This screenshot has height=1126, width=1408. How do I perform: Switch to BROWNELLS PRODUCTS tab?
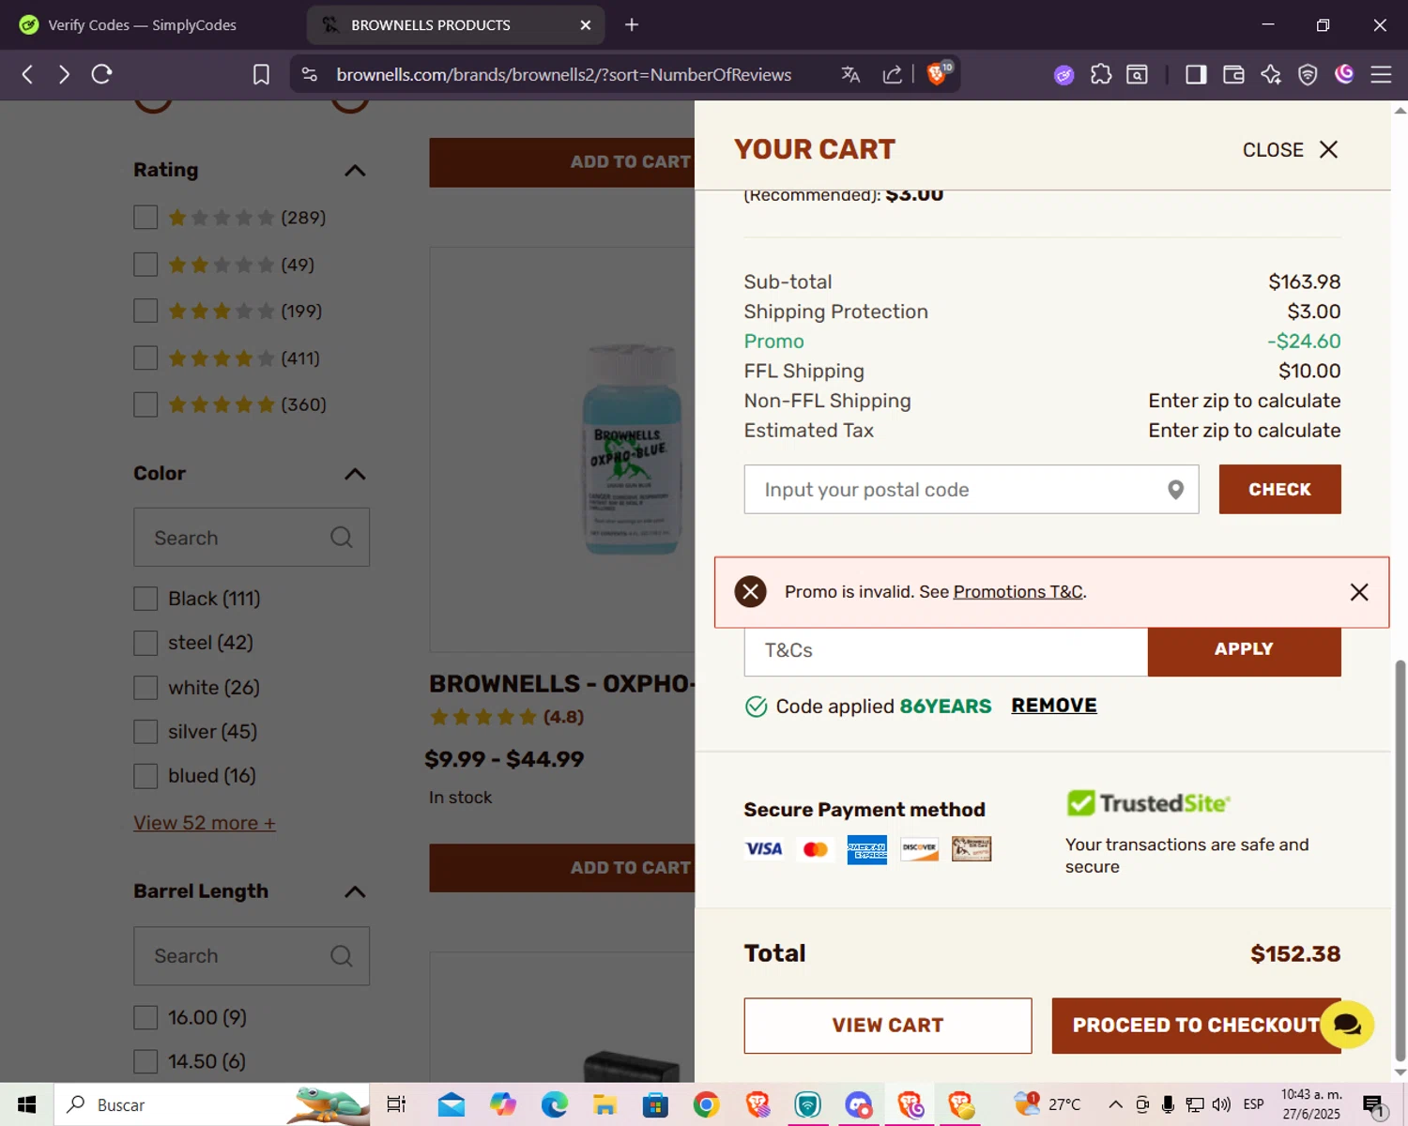(x=455, y=25)
